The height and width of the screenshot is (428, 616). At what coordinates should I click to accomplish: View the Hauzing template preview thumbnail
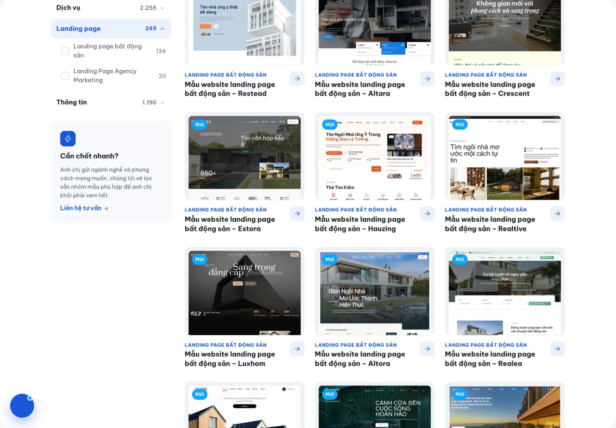(374, 156)
